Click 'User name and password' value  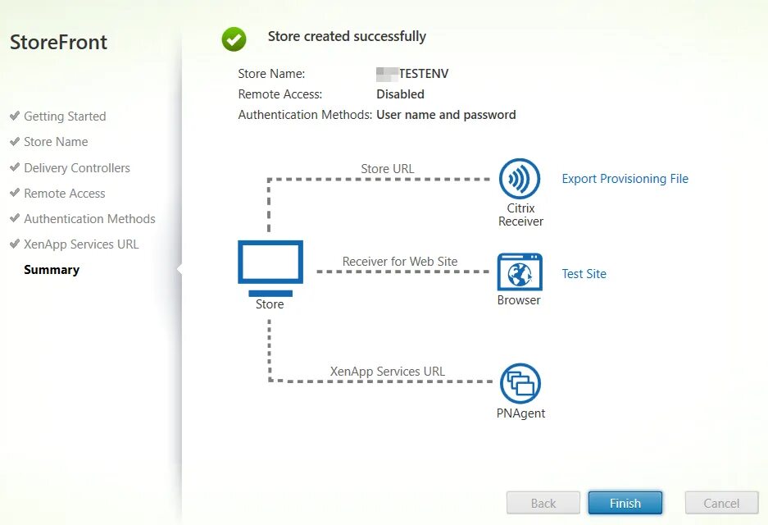(x=446, y=115)
